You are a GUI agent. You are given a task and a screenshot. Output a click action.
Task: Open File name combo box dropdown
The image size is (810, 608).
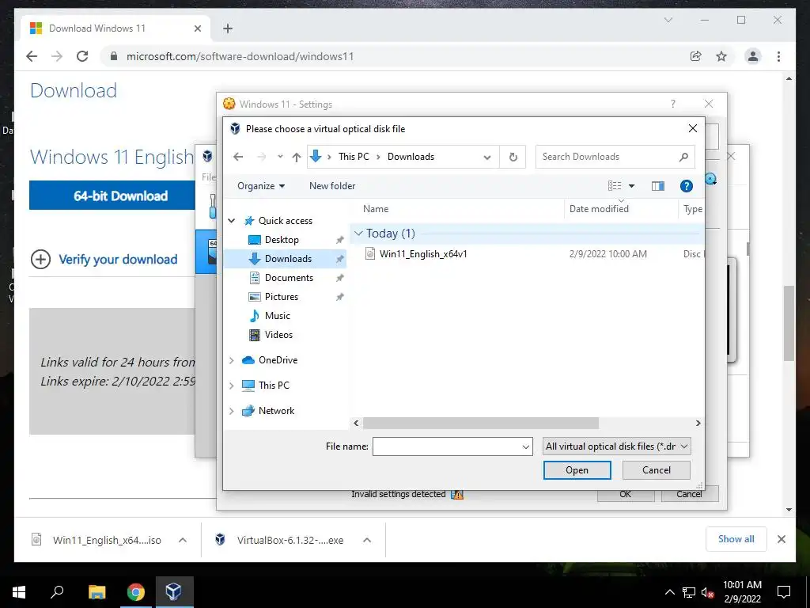[526, 446]
